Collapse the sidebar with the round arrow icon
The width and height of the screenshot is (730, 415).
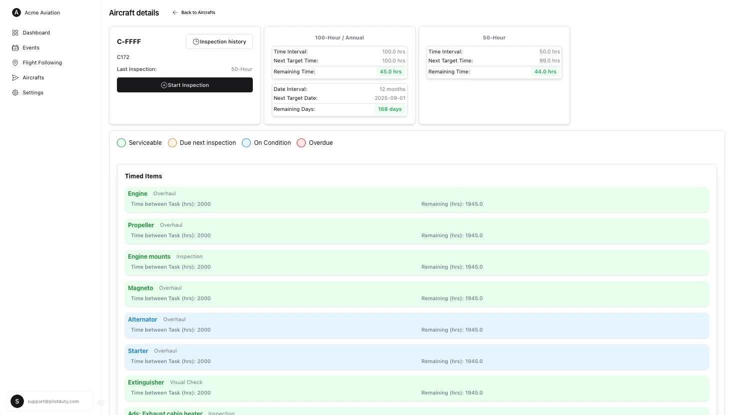point(101,403)
